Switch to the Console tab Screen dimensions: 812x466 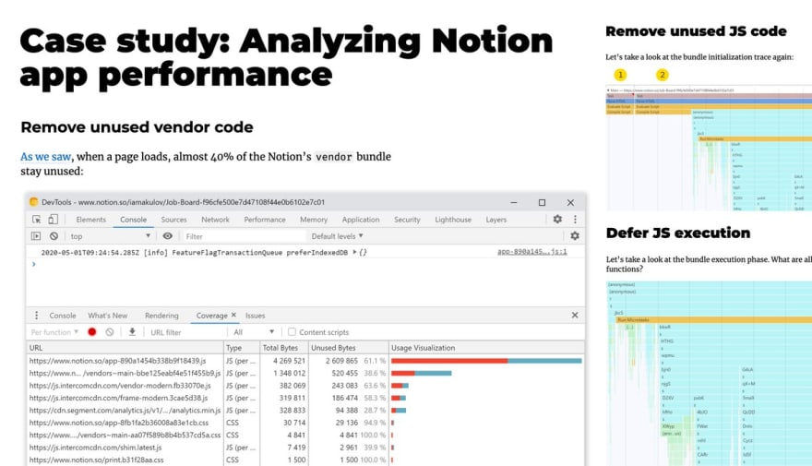133,220
